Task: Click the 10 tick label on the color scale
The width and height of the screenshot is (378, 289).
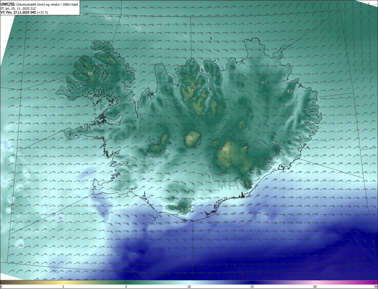Action: [x=189, y=287]
